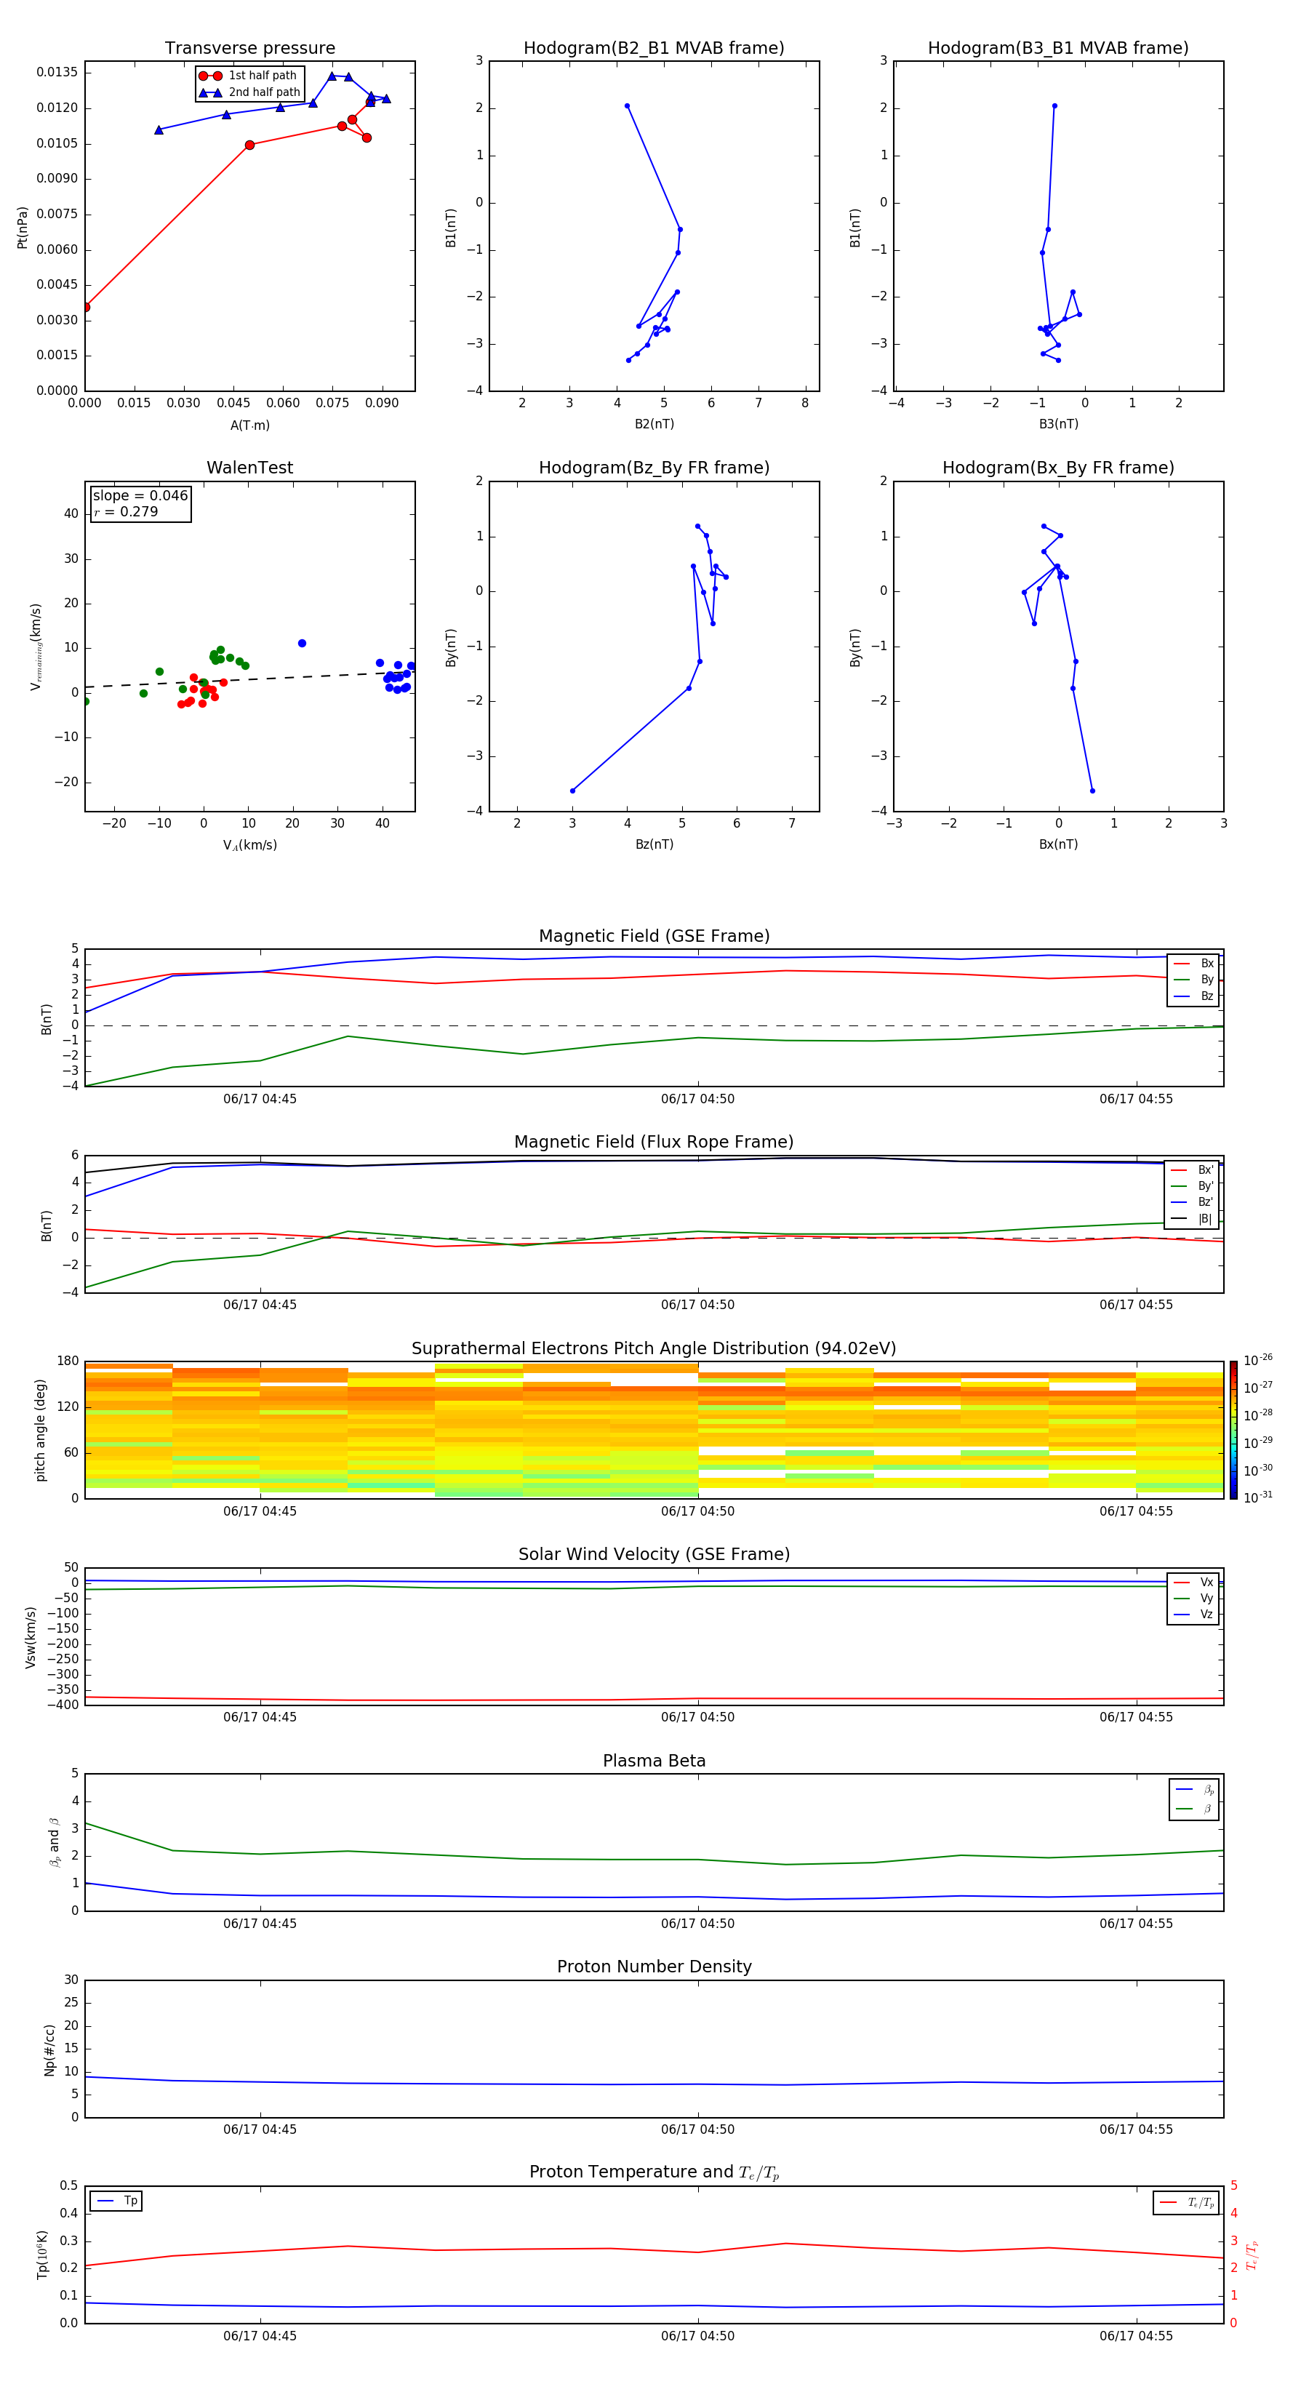1309x2400 pixels.
Task: Click 'B2(nT)' axis label
Action: (654, 424)
